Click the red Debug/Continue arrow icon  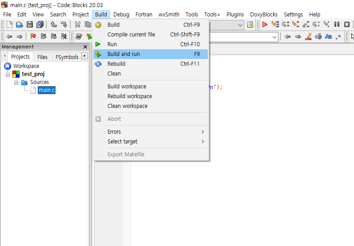click(265, 24)
